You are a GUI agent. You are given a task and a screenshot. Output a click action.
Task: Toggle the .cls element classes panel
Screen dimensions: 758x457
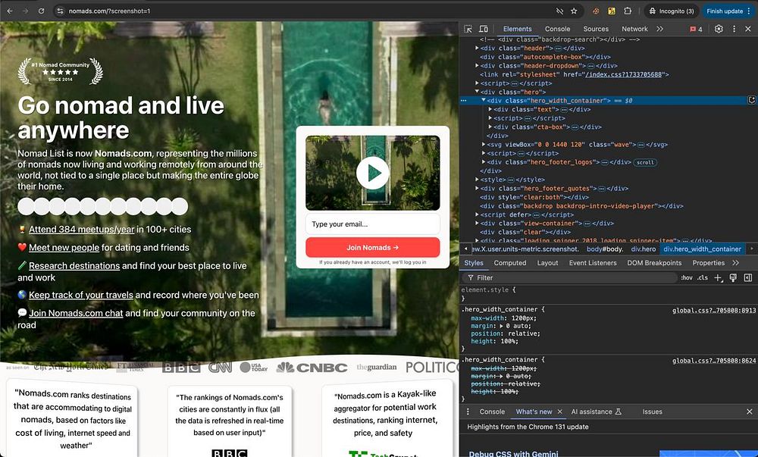[703, 278]
